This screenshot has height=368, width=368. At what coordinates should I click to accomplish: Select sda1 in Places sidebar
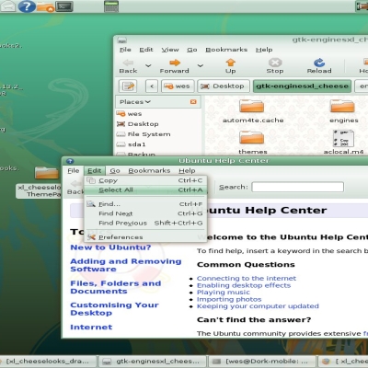[132, 144]
